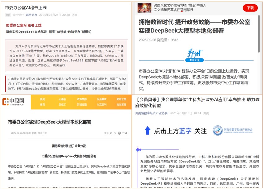The image size is (263, 189).
Task: Click the 中原网 article title 市委办公室实现DeepSeek大模型本地化部署
Action: click(50, 122)
